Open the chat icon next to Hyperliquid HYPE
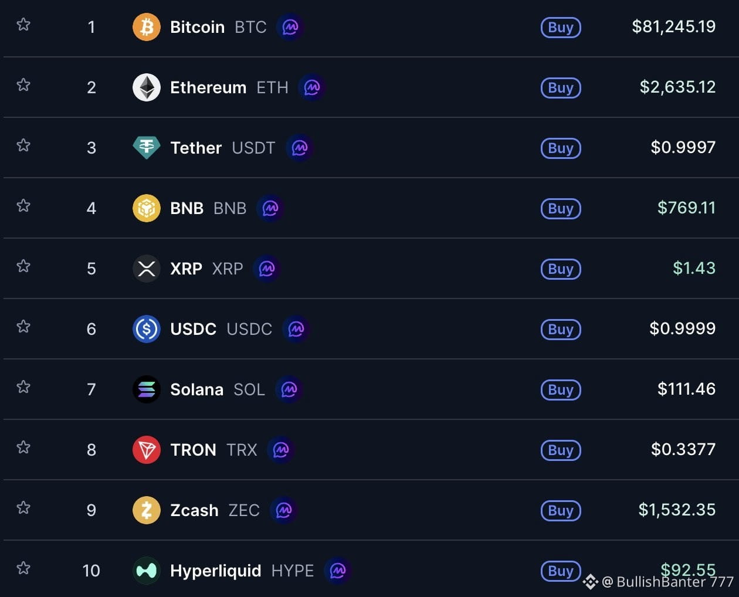This screenshot has width=739, height=597. pyautogui.click(x=338, y=571)
